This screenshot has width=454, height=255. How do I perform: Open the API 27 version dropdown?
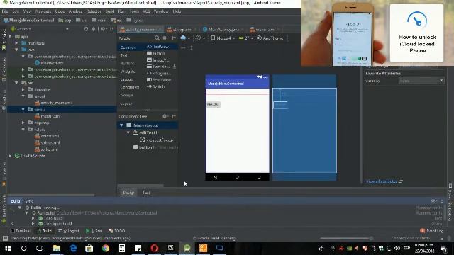click(x=246, y=38)
